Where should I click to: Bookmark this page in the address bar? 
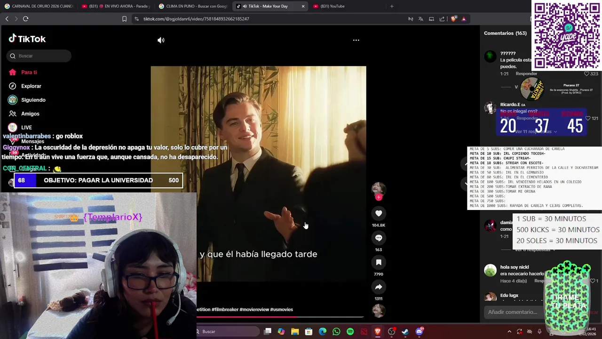(124, 19)
